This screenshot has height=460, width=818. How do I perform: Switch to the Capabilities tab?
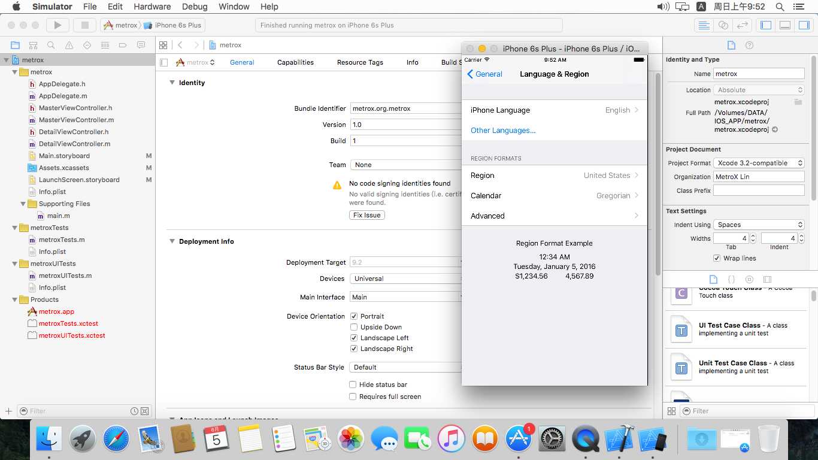pyautogui.click(x=295, y=62)
